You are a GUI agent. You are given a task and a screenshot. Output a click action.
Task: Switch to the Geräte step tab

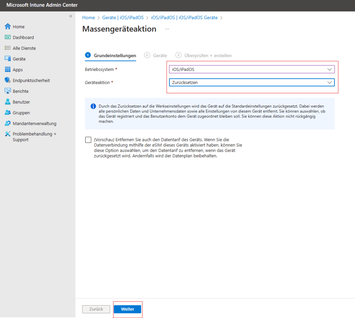(x=156, y=55)
